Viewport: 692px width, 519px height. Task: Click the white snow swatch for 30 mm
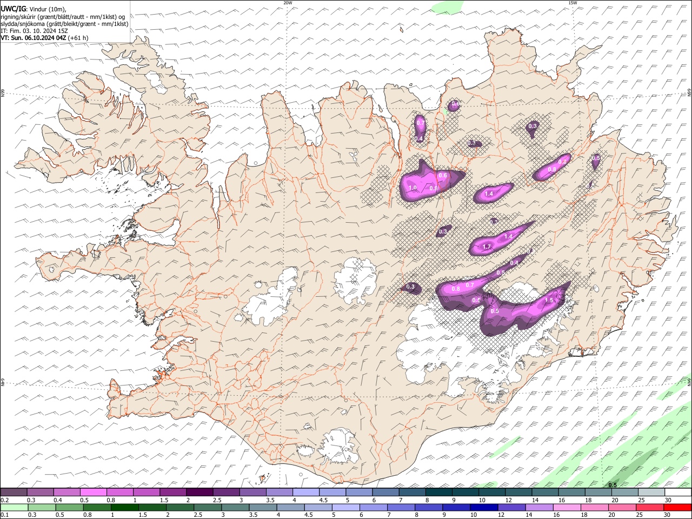[x=677, y=492]
